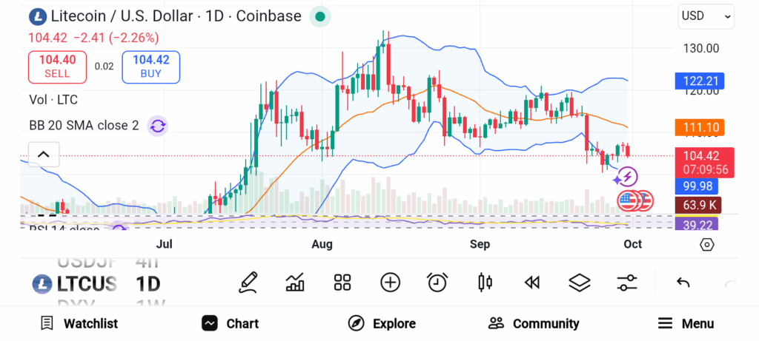
Task: Open the object tree layers icon
Action: tap(580, 282)
